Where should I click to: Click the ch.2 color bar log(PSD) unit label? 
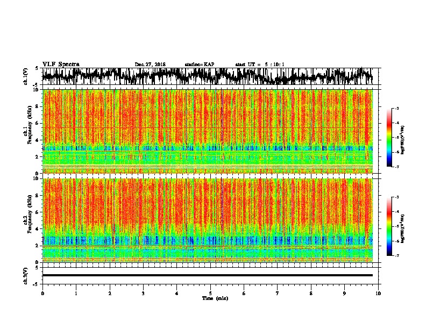pos(403,228)
